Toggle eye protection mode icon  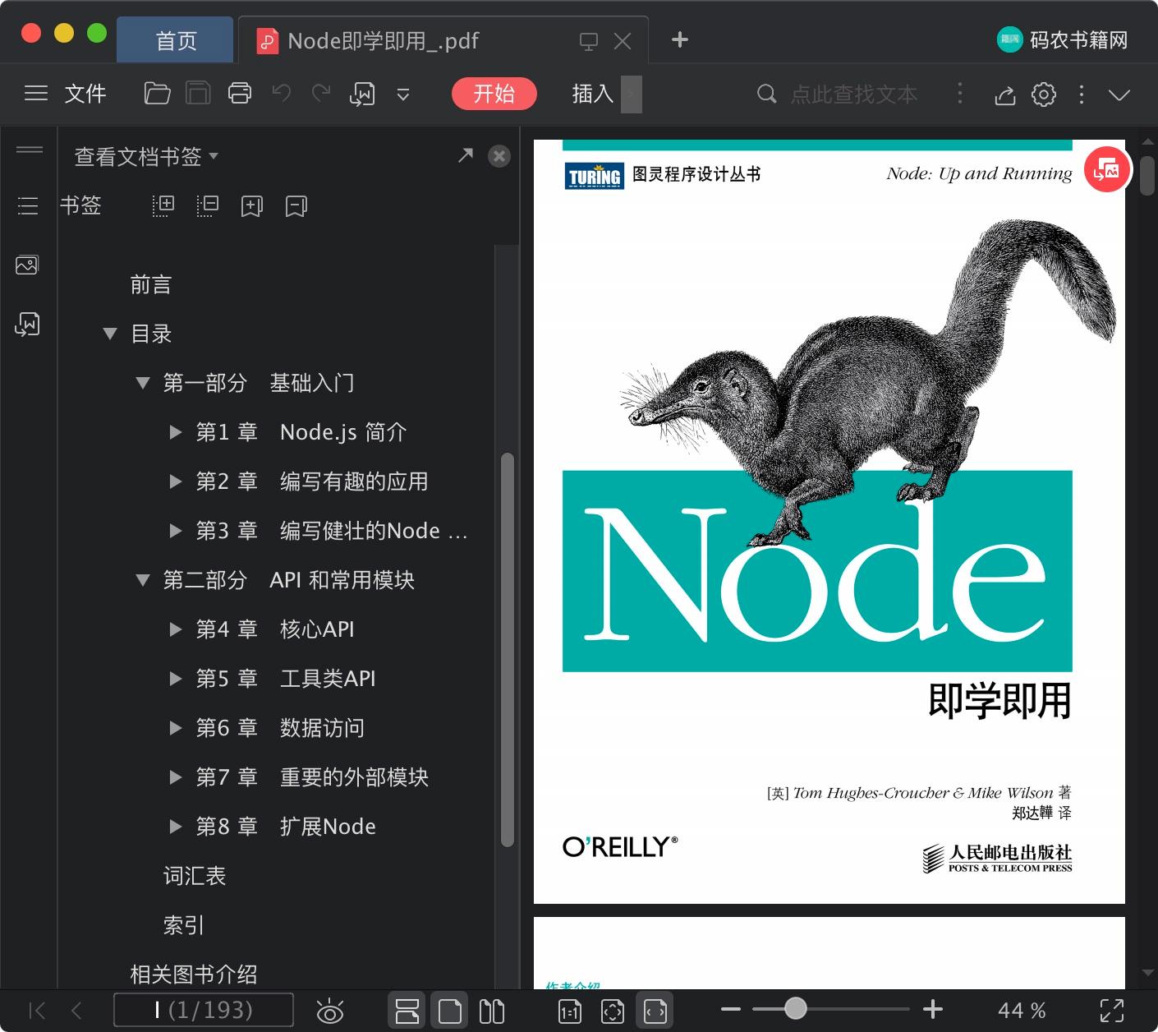click(329, 1011)
